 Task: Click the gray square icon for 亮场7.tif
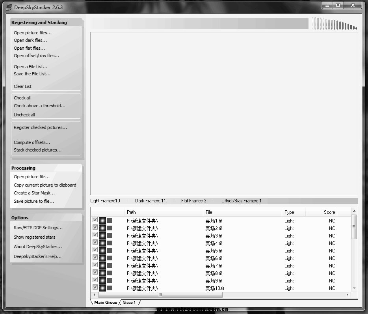(x=110, y=265)
